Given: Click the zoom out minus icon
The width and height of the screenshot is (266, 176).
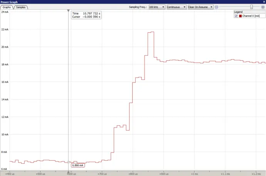Looking at the screenshot, I should tap(217, 7).
